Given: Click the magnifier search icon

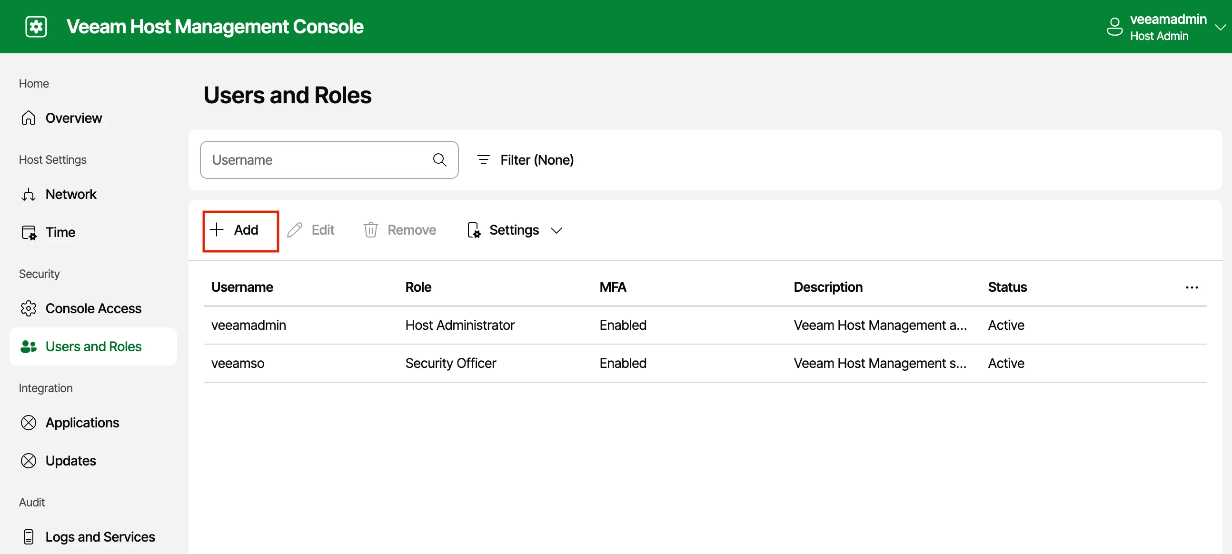Looking at the screenshot, I should [439, 159].
